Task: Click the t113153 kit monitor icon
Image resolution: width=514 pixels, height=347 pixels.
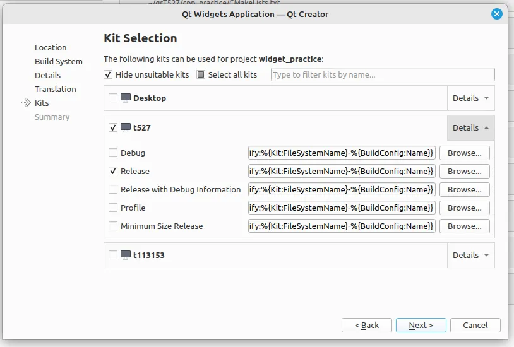Action: pos(126,255)
